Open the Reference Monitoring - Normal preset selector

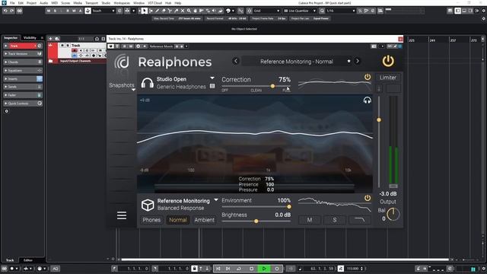coord(297,62)
